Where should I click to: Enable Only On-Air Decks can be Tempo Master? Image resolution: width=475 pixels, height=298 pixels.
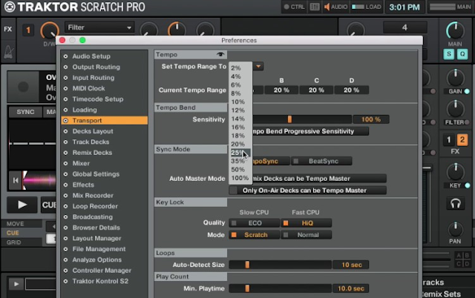[307, 191]
